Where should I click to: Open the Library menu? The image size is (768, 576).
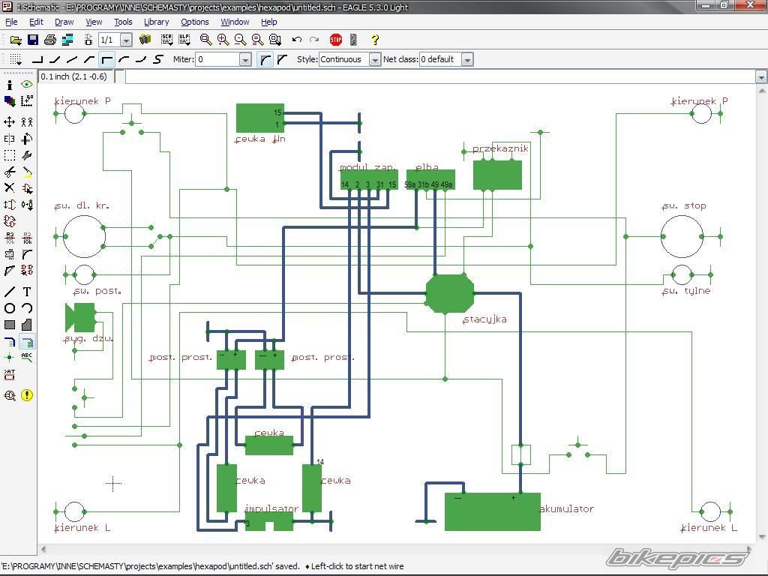156,22
